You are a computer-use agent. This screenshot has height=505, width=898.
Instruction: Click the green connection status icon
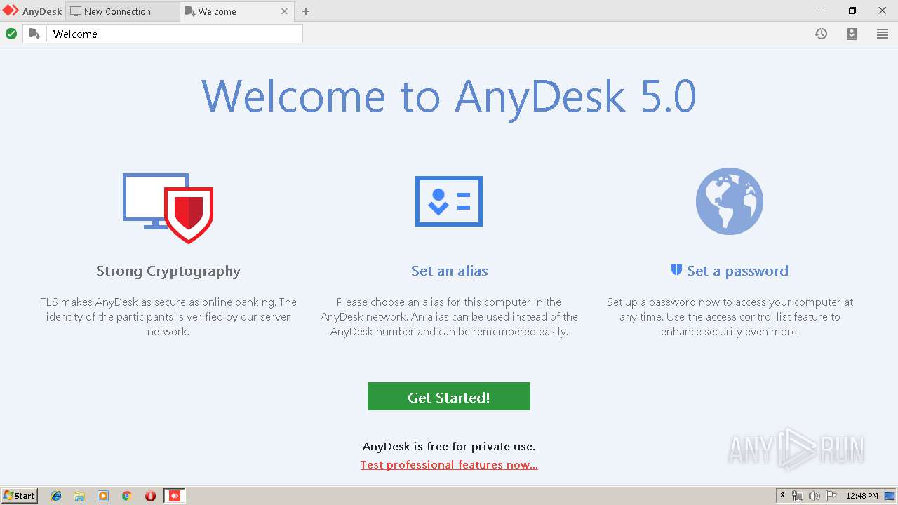click(x=11, y=34)
